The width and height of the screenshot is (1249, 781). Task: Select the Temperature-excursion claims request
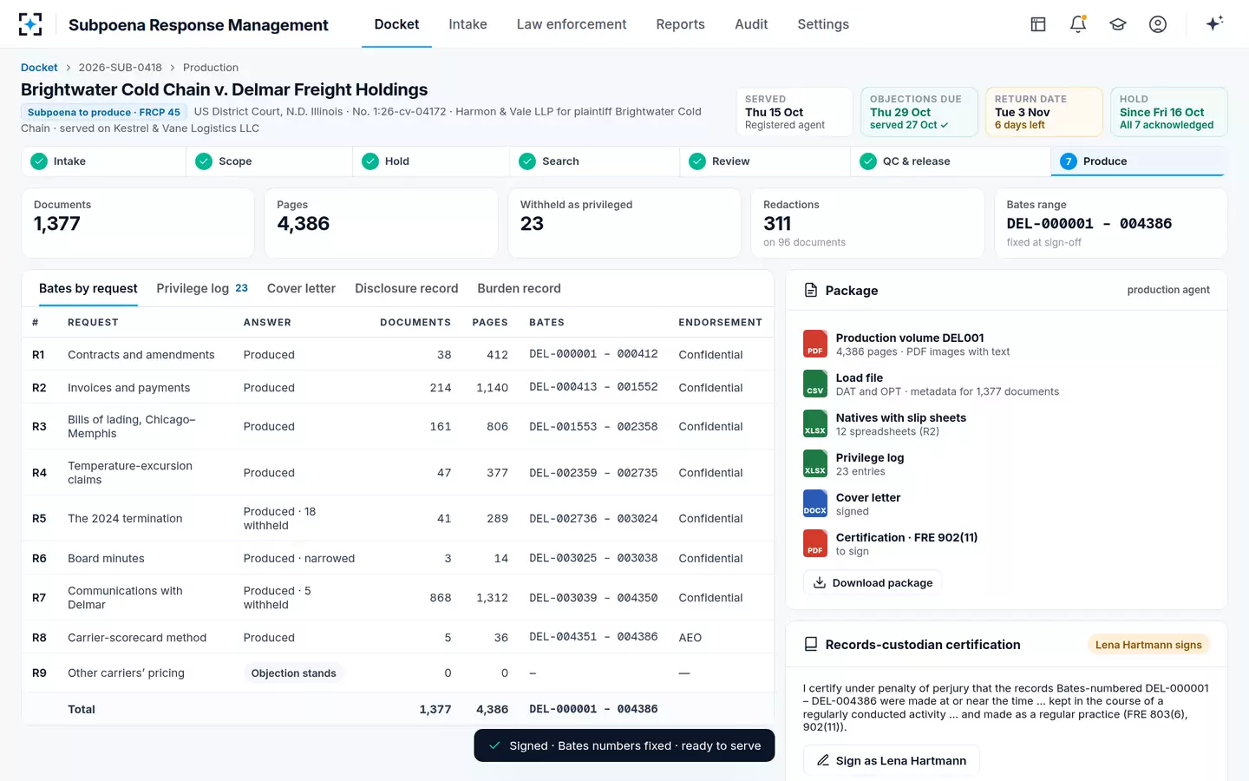(x=397, y=472)
